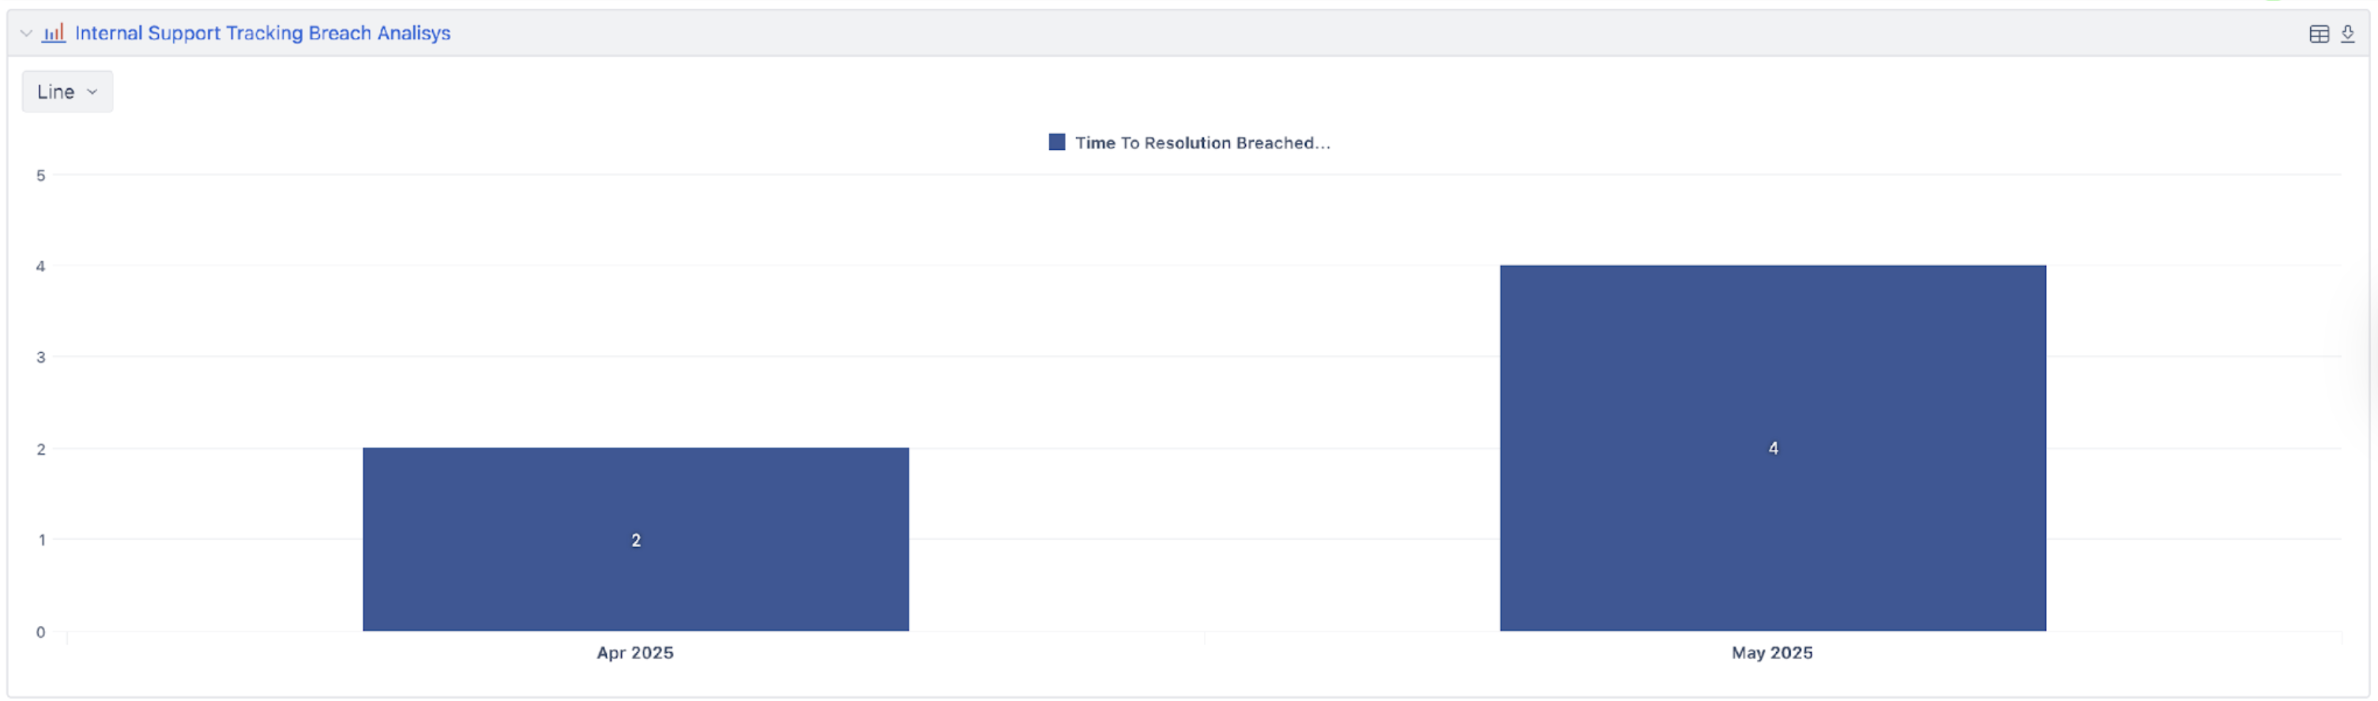Click the bar chart icon beside the title
2378x701 pixels.
pos(54,33)
